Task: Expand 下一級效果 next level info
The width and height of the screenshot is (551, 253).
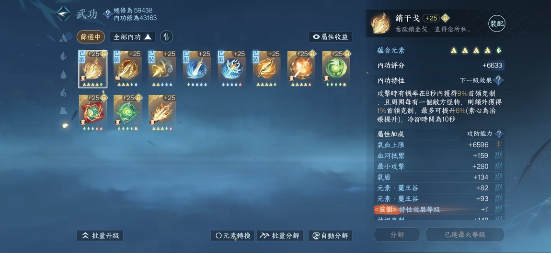Action: click(481, 80)
